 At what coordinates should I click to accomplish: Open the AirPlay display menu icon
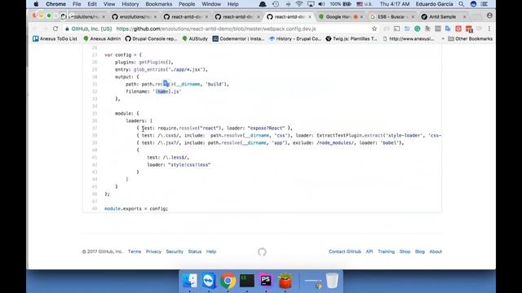pos(310,4)
